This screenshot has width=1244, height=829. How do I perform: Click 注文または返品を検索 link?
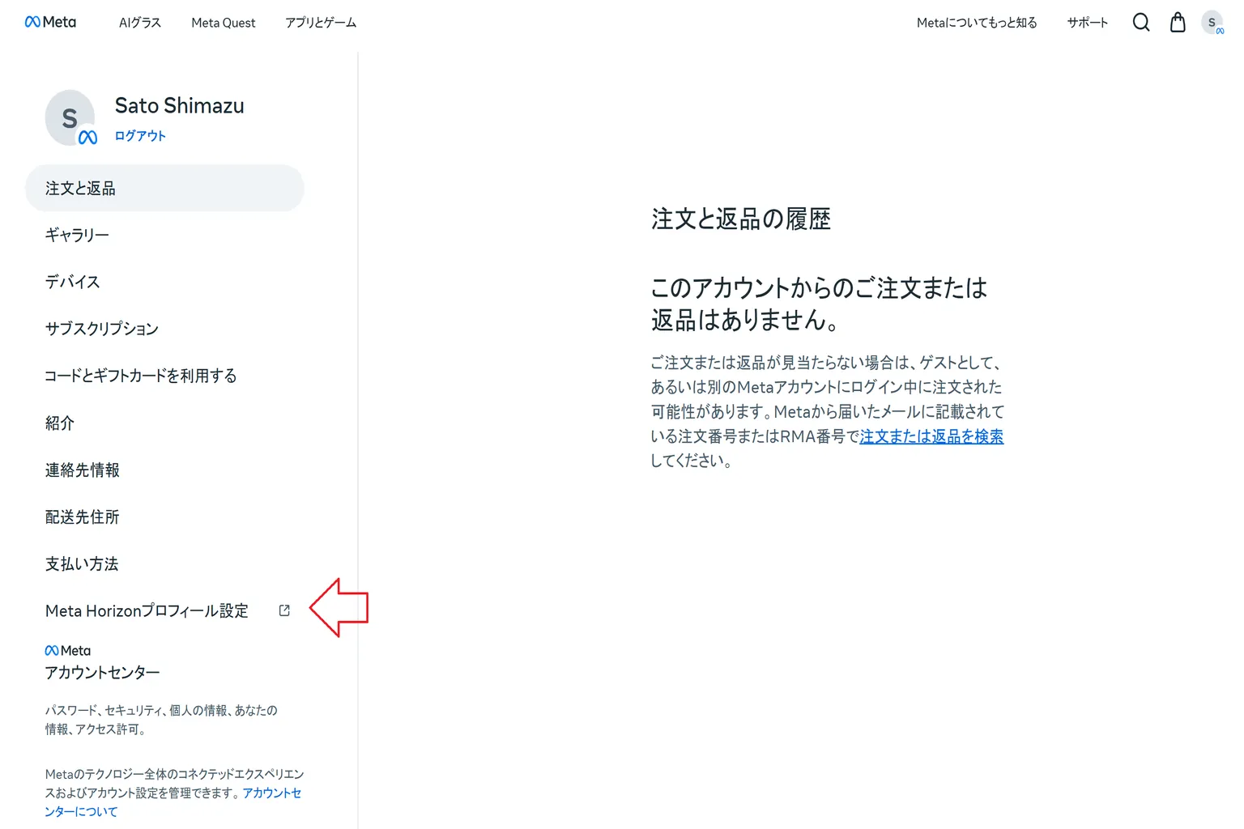coord(931,436)
